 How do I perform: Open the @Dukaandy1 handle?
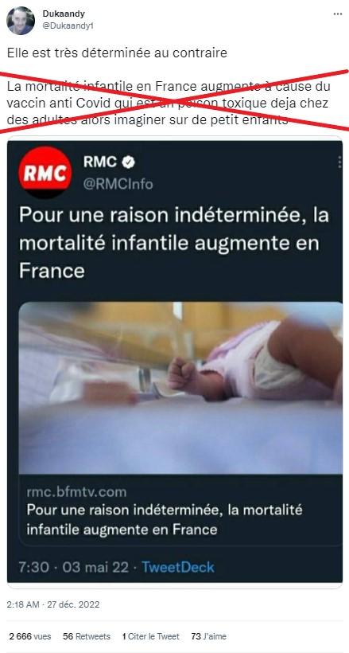68,25
